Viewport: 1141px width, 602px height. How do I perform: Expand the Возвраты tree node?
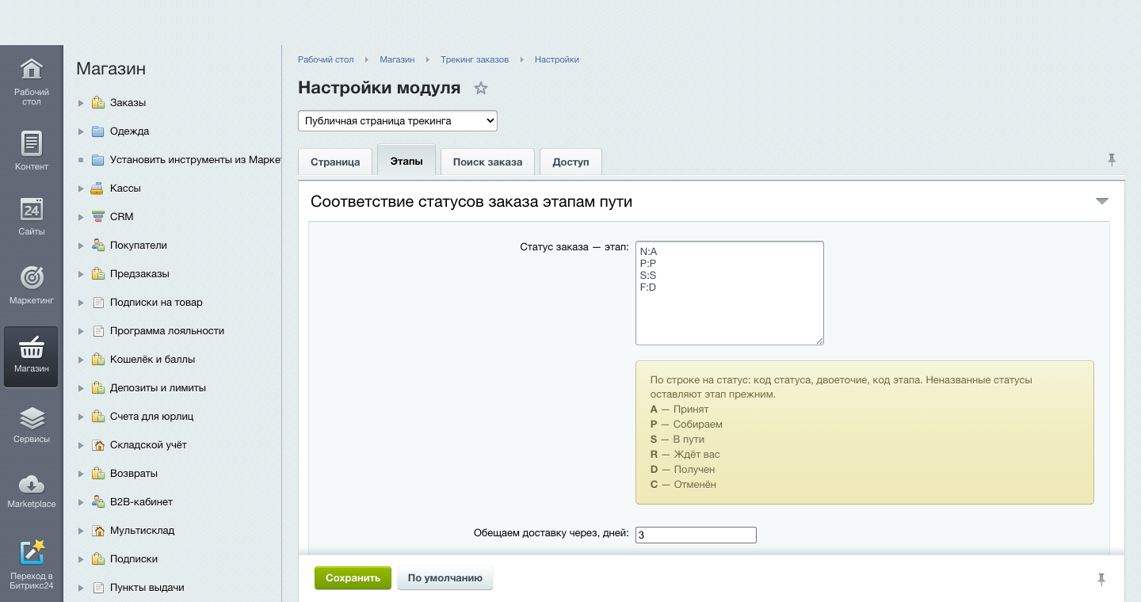point(81,474)
